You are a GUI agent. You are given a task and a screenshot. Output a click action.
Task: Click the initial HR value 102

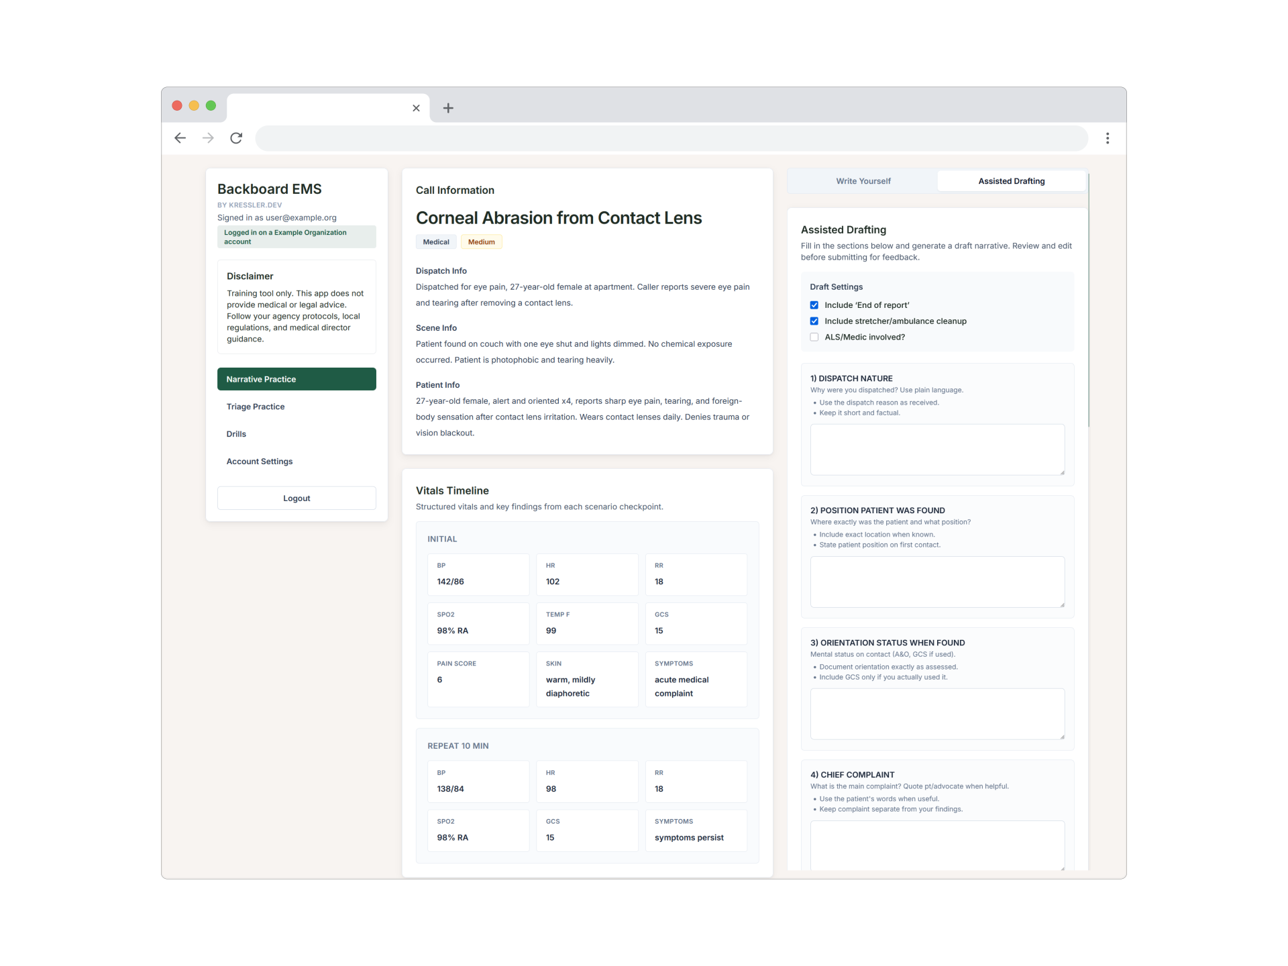(x=553, y=582)
